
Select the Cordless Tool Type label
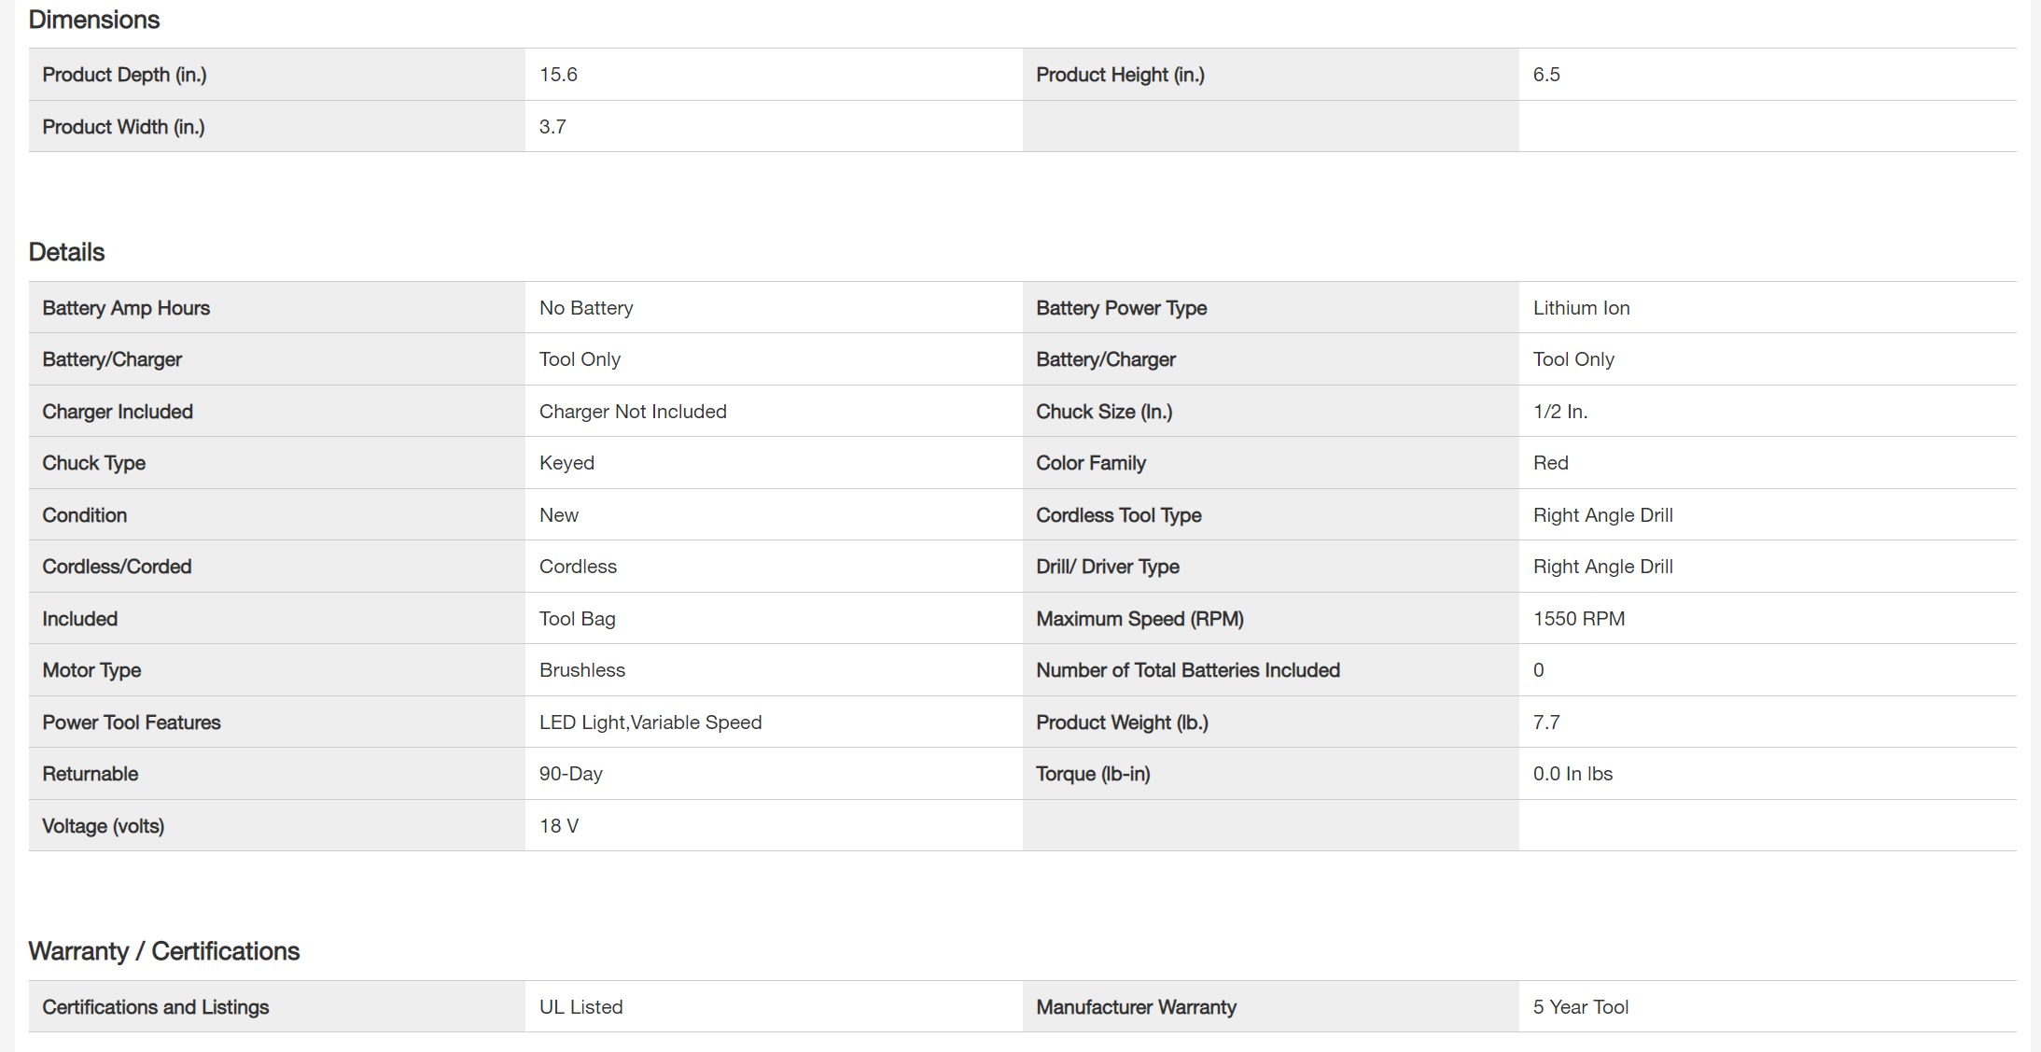(1118, 515)
